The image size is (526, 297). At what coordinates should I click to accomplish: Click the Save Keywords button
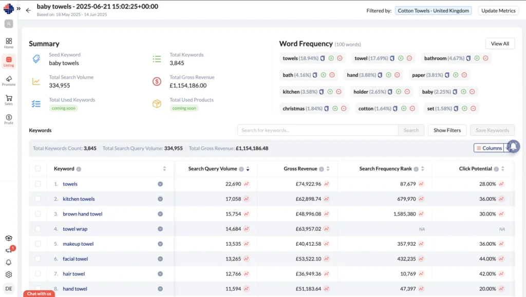tap(492, 130)
